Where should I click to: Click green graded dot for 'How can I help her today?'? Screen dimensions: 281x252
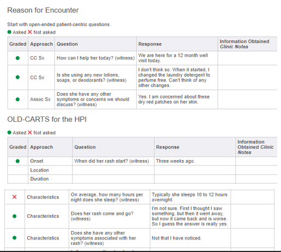coord(17,58)
